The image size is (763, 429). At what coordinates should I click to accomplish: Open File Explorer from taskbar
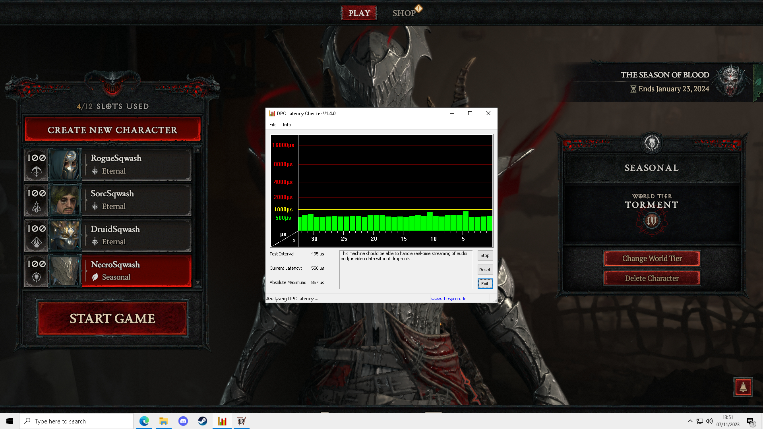pos(164,421)
